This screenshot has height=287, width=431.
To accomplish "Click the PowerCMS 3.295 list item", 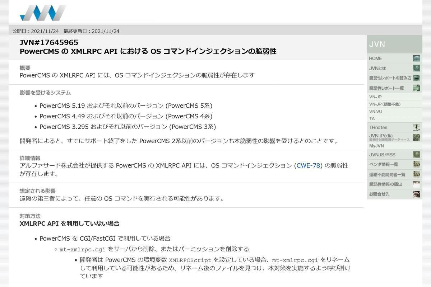I will [128, 127].
